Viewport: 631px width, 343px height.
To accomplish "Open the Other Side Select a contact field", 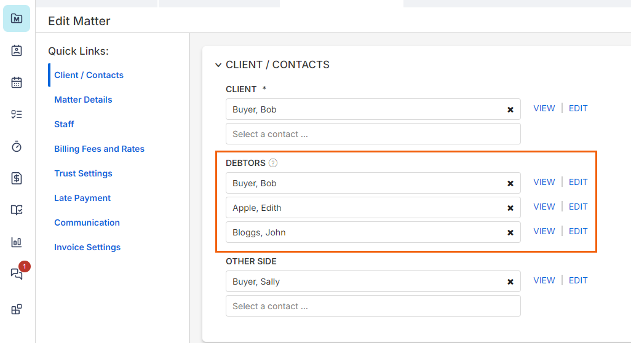I will [373, 306].
